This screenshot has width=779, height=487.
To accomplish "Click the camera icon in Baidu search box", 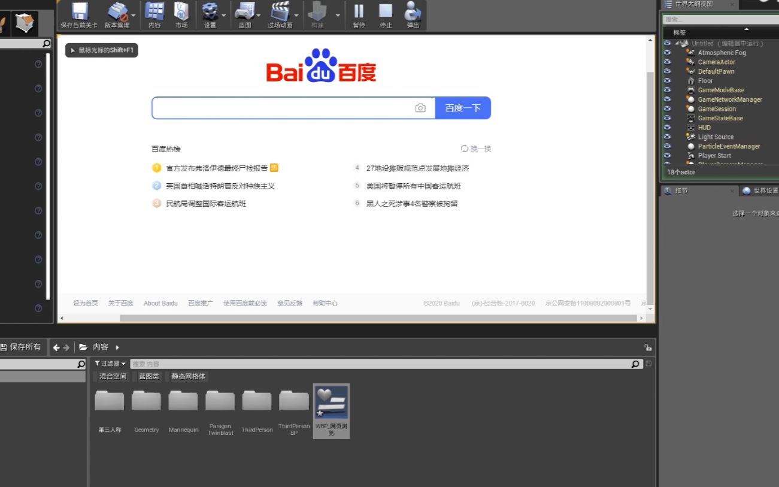I will click(x=420, y=108).
